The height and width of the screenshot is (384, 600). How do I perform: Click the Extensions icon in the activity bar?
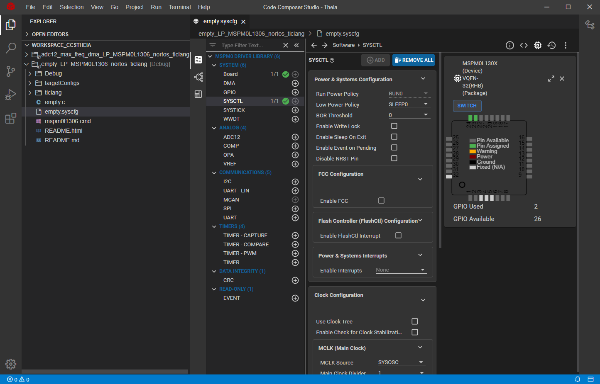11,119
